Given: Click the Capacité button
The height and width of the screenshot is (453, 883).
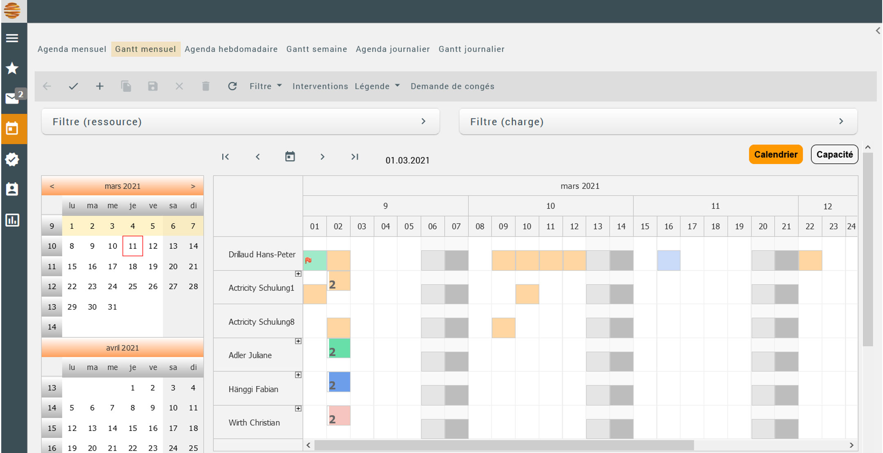Looking at the screenshot, I should click(x=834, y=155).
